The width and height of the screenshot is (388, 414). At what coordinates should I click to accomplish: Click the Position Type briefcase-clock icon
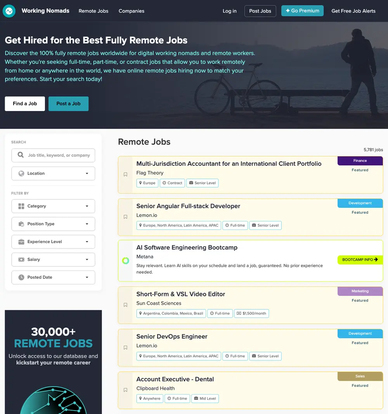[x=21, y=224]
